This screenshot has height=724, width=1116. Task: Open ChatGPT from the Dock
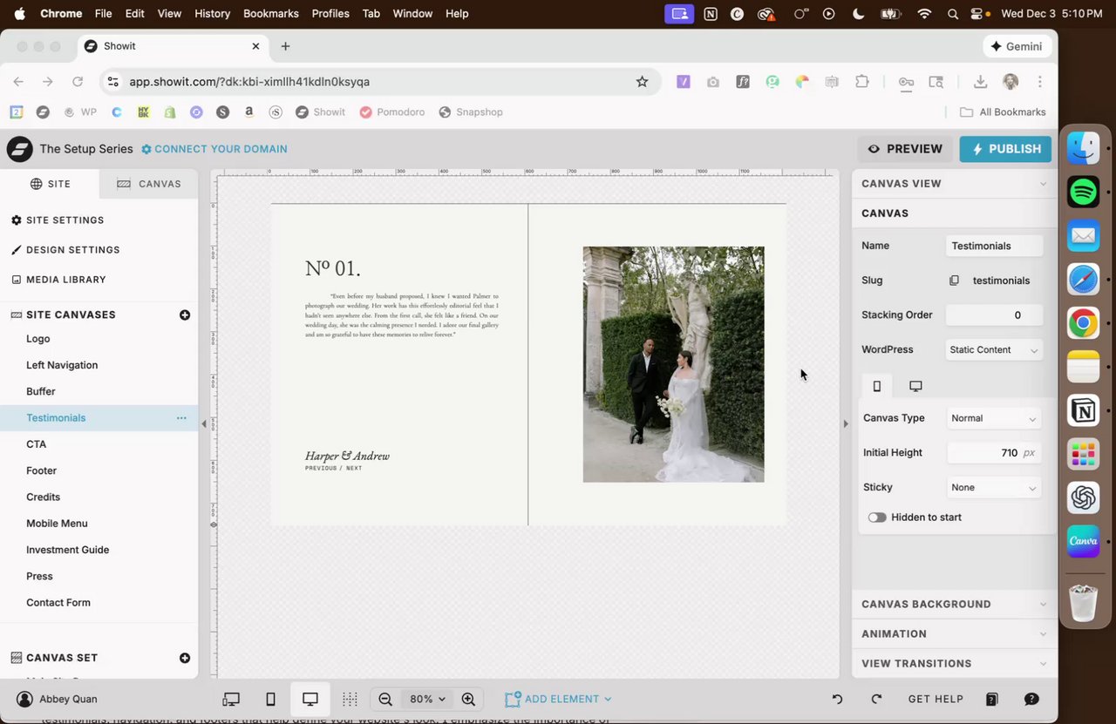(1084, 497)
